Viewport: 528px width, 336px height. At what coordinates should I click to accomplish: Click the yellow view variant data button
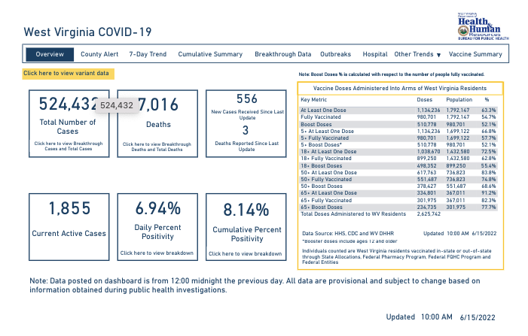67,74
